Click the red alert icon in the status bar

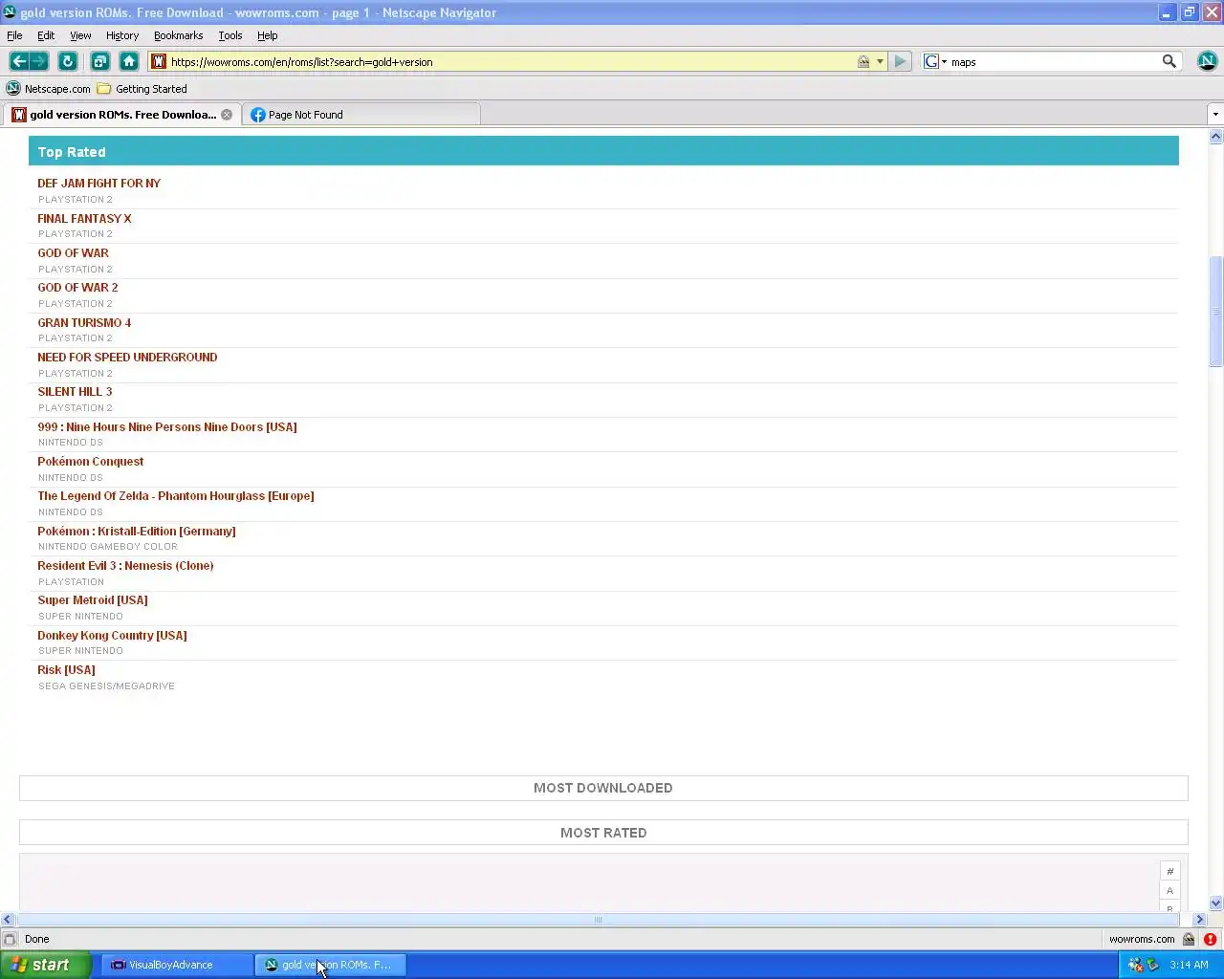(x=1210, y=939)
